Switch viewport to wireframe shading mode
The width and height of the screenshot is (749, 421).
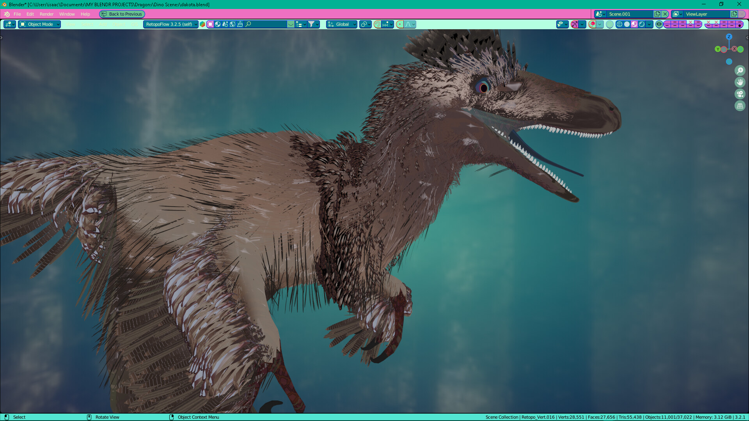619,24
